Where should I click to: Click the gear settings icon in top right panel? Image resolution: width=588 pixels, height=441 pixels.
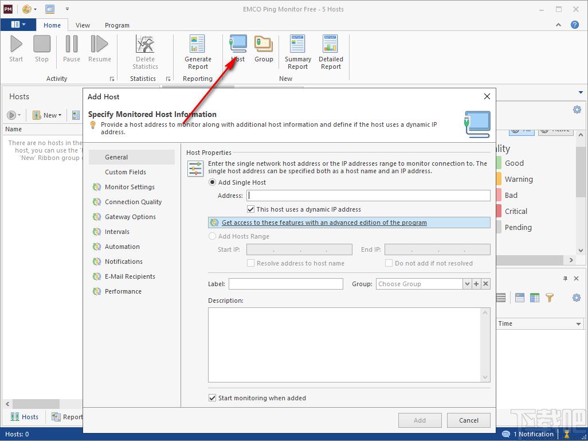[577, 109]
